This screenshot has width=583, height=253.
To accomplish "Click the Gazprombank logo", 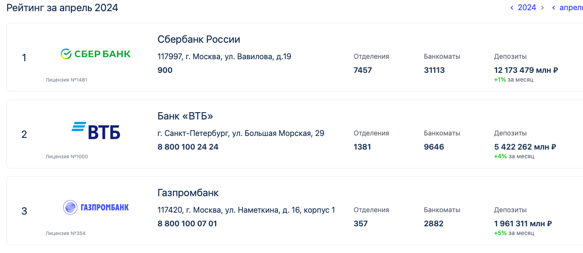I will pos(96,207).
